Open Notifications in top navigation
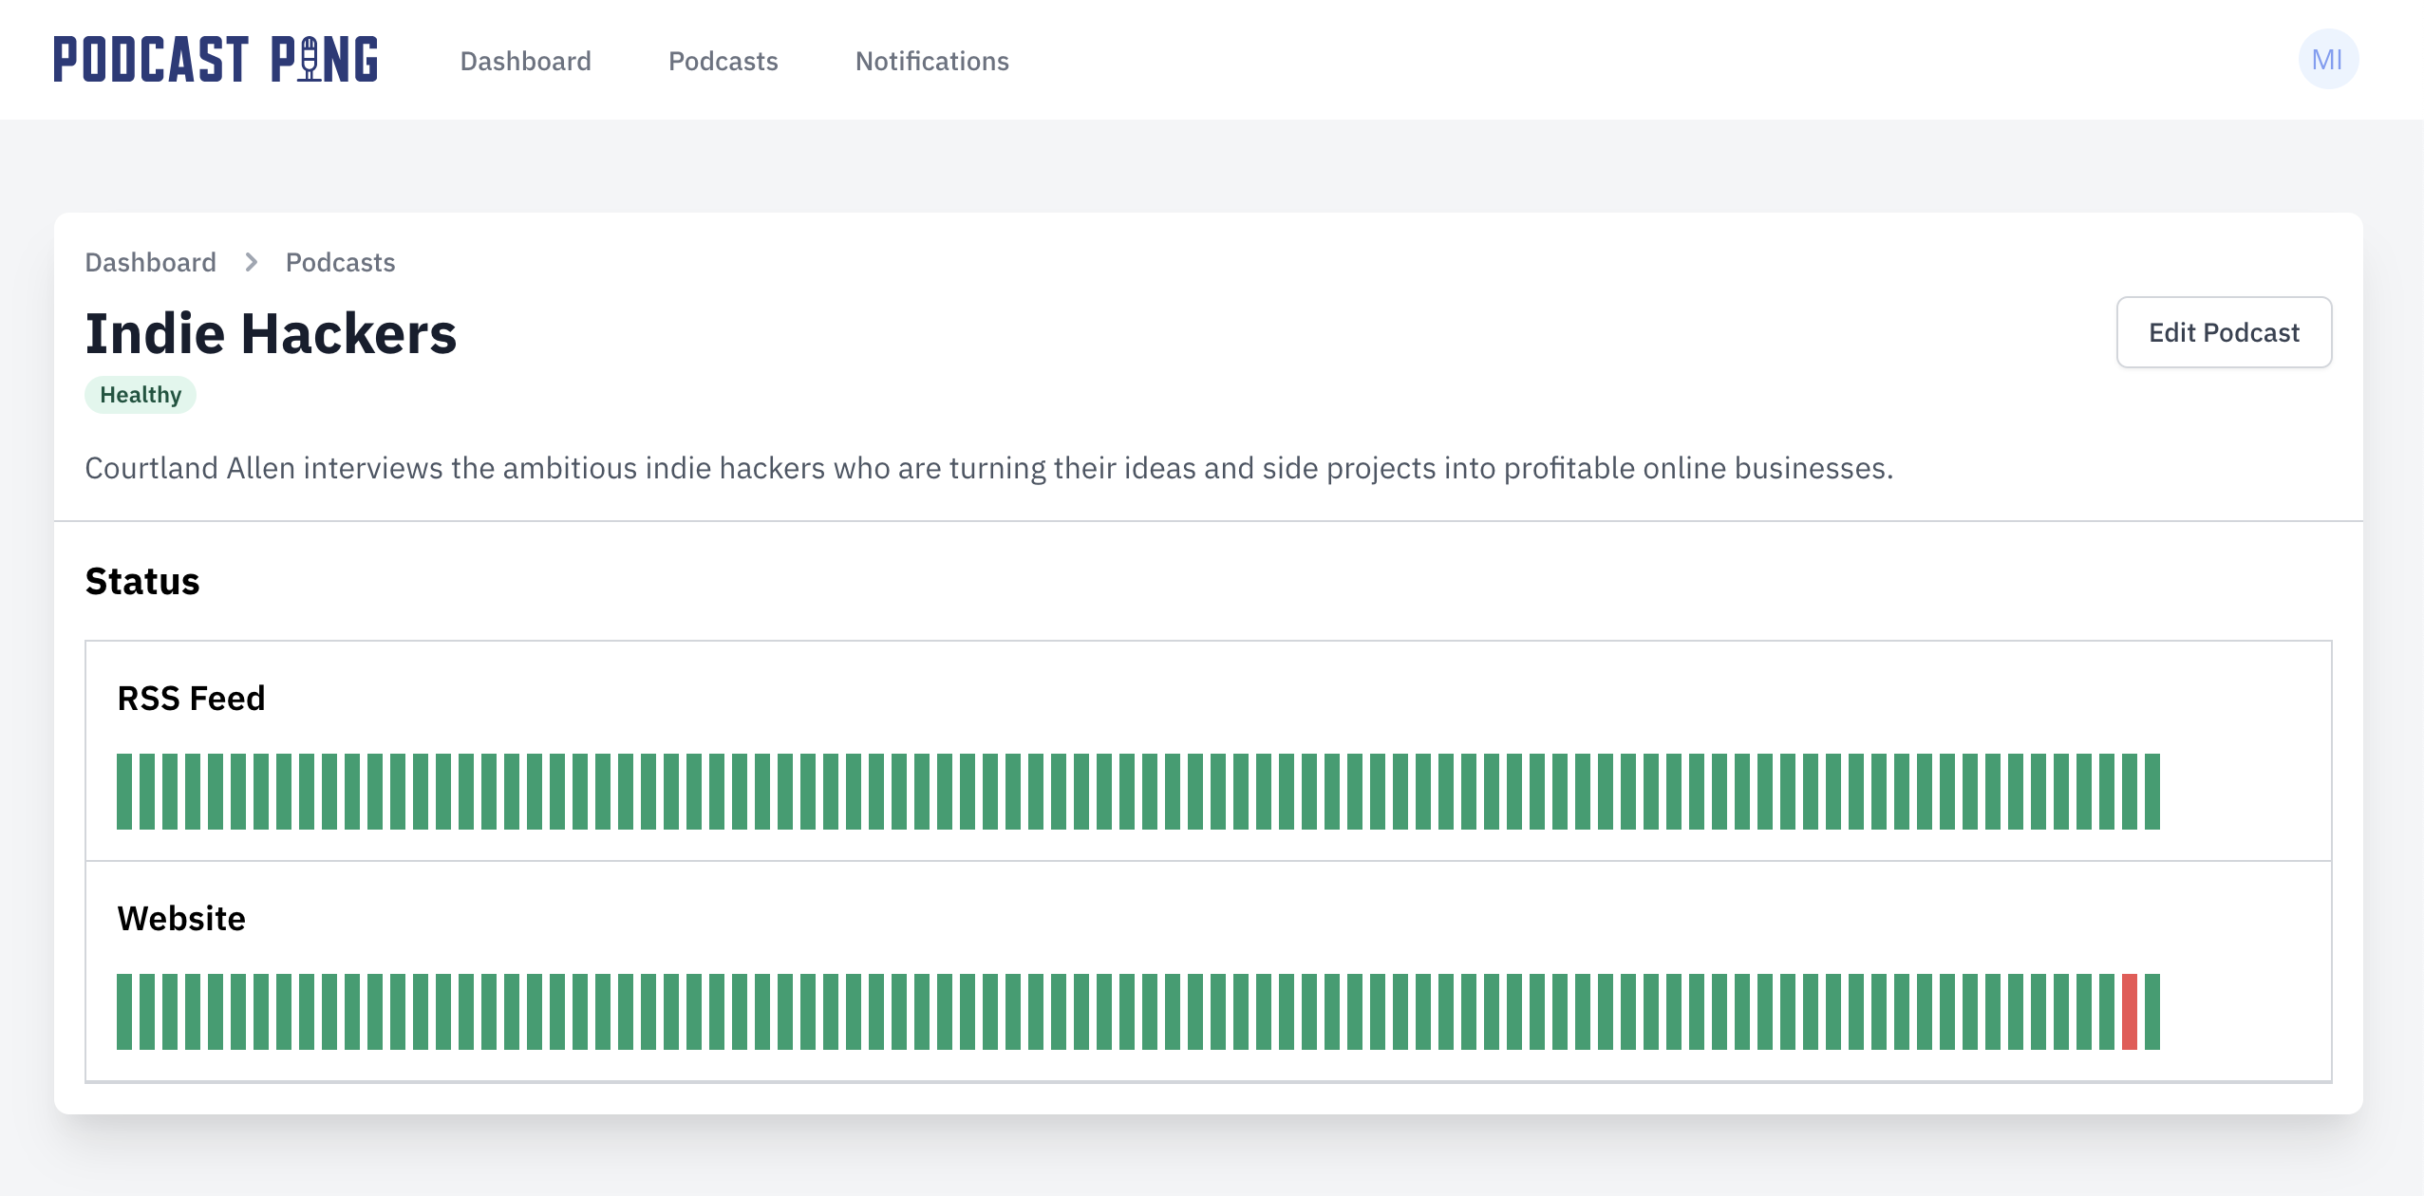This screenshot has height=1196, width=2424. pyautogui.click(x=931, y=61)
